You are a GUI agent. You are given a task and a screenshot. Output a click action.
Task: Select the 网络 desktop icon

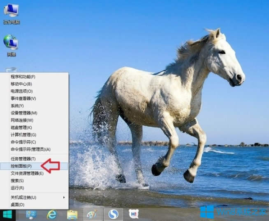click(x=11, y=44)
